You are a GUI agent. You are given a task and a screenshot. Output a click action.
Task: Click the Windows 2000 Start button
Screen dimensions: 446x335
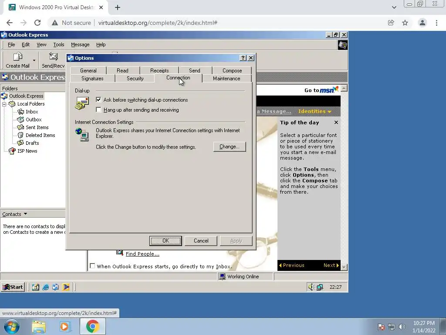coord(13,287)
